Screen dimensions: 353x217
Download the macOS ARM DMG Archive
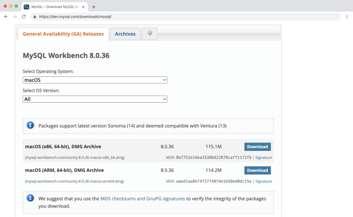[257, 170]
